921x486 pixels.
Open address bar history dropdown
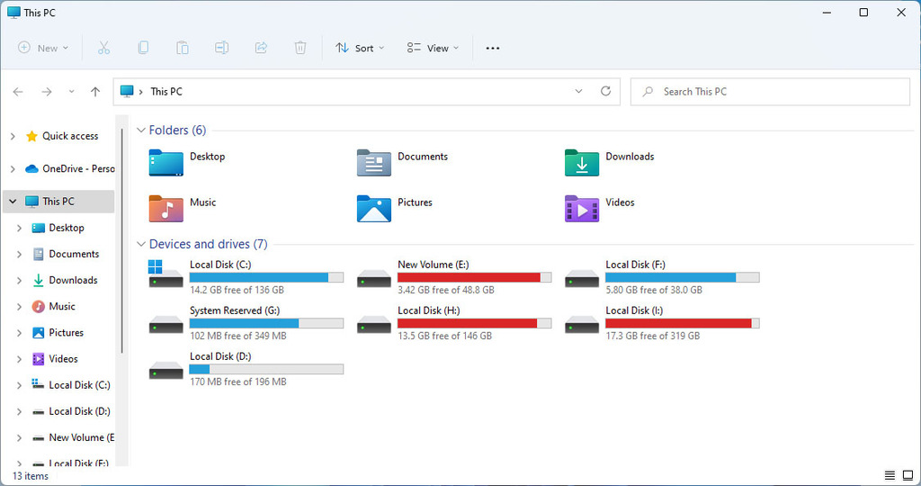(578, 91)
